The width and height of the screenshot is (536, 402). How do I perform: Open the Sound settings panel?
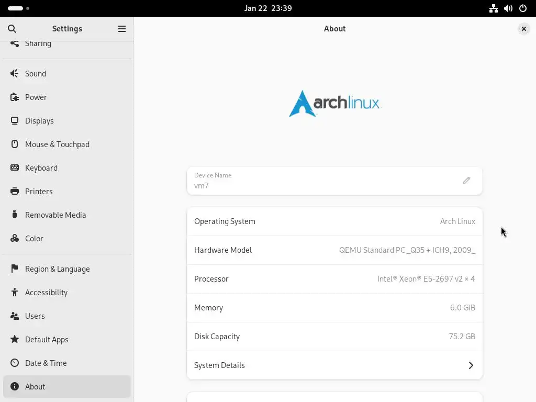click(x=67, y=73)
